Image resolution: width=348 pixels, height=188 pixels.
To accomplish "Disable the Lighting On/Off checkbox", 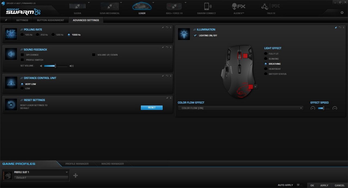I will tap(195, 36).
